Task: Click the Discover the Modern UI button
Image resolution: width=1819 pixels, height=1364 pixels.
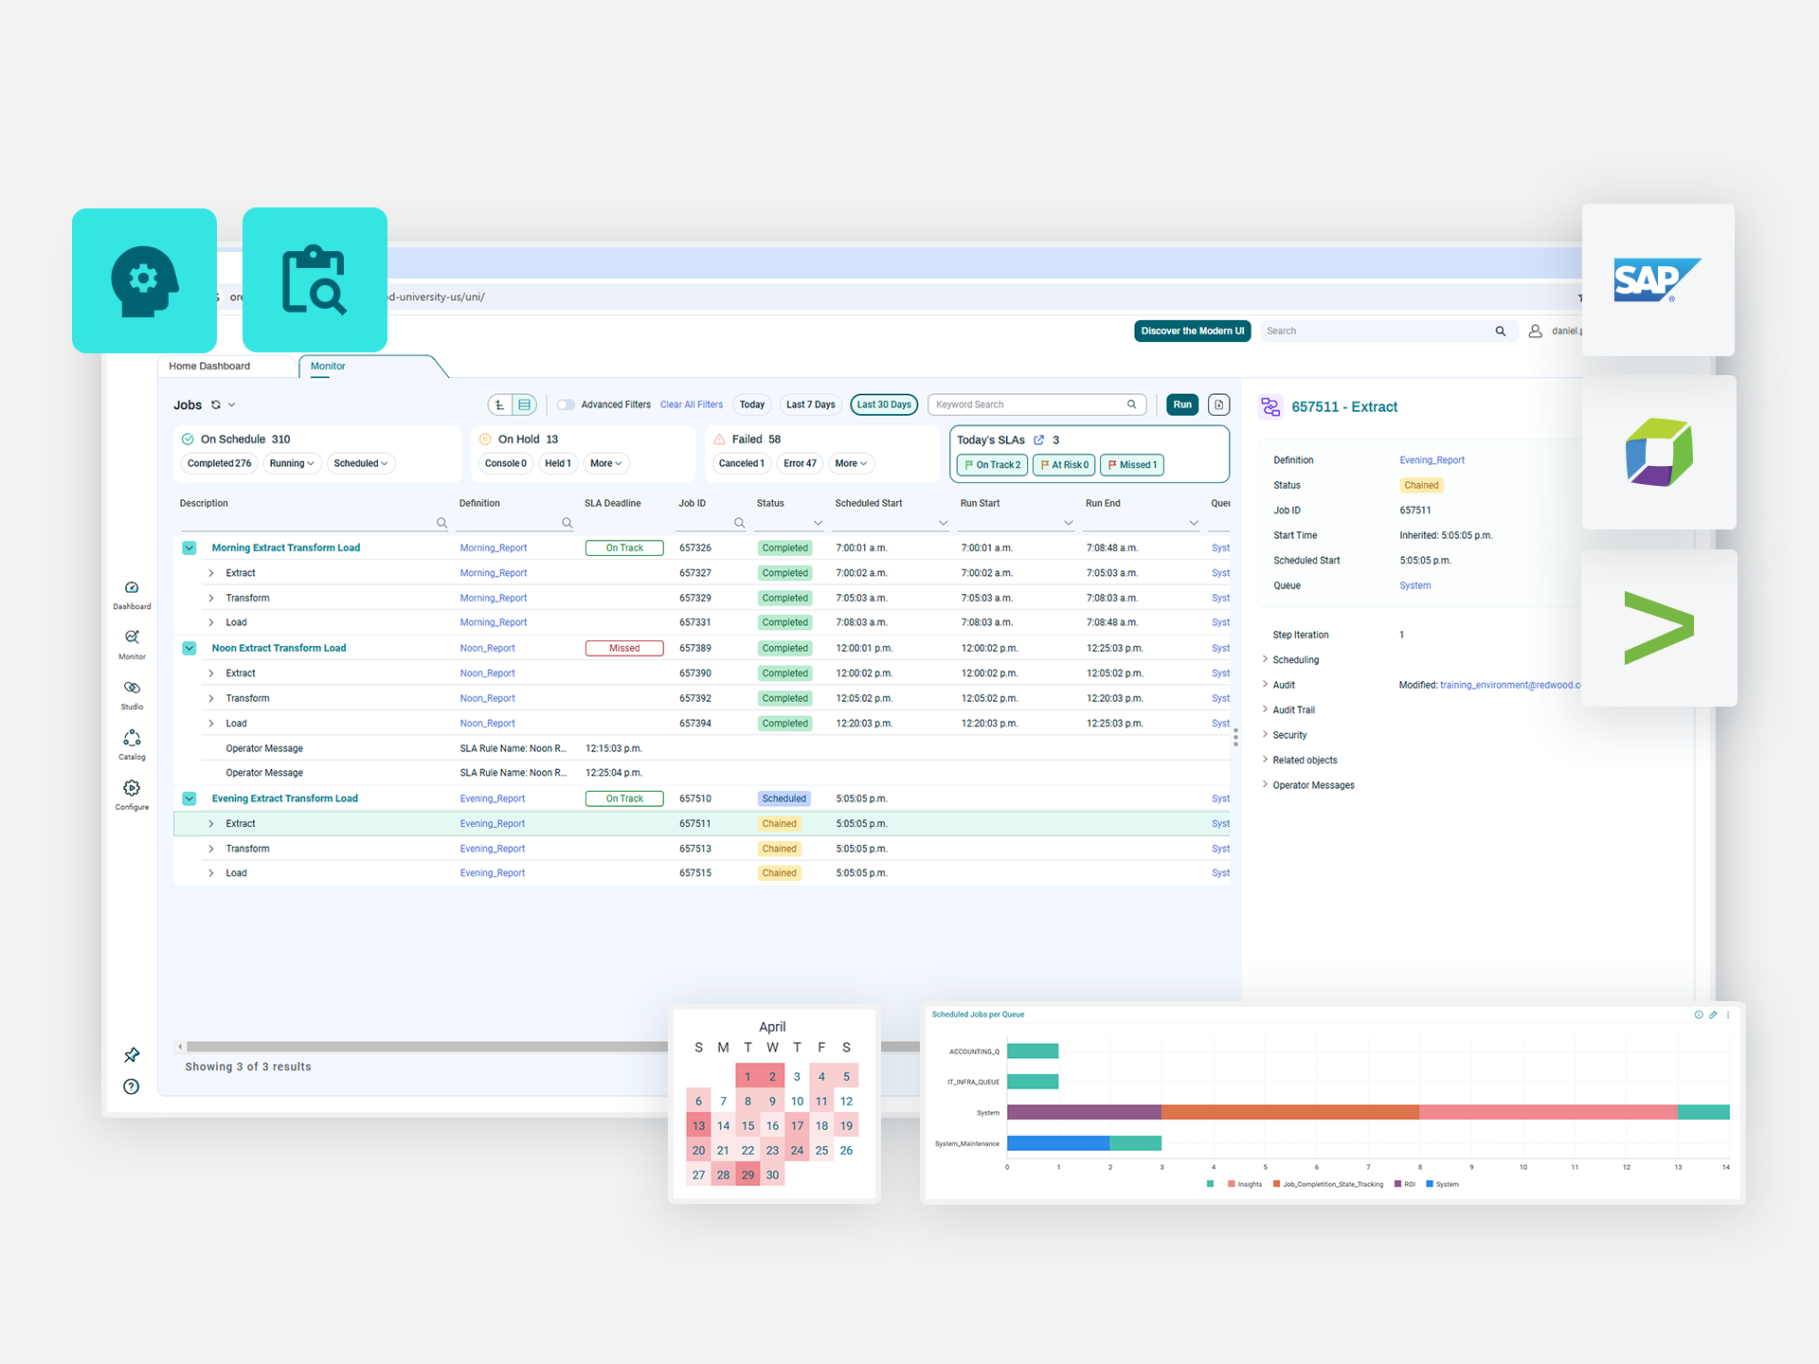Action: pyautogui.click(x=1192, y=332)
